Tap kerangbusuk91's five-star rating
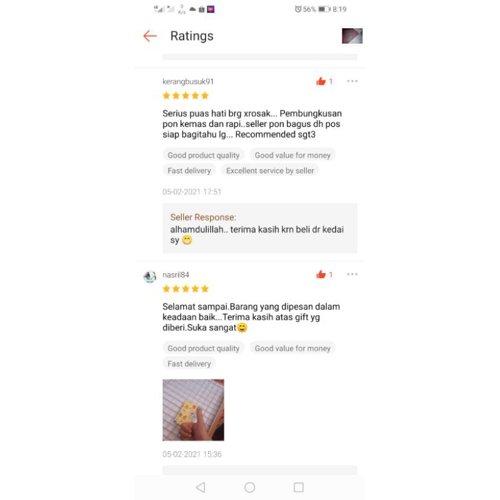Screen dimensions: 500x500 coord(186,96)
